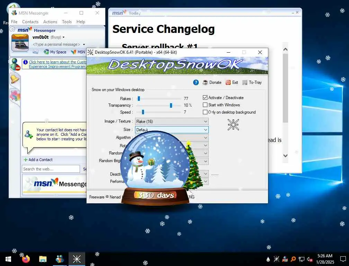This screenshot has height=266, width=349.
Task: Click the snowflake texture preview image
Action: click(233, 124)
